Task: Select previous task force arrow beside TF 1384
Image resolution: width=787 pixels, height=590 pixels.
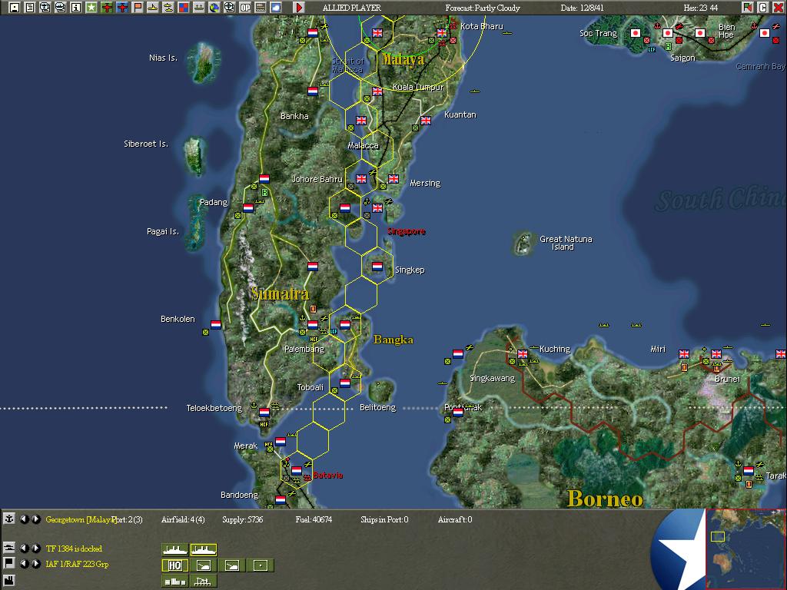Action: 24,548
